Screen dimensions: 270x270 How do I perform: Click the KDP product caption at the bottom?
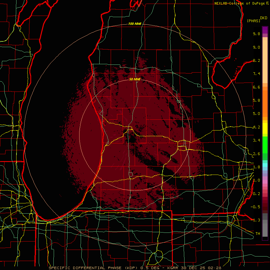click(x=135, y=268)
